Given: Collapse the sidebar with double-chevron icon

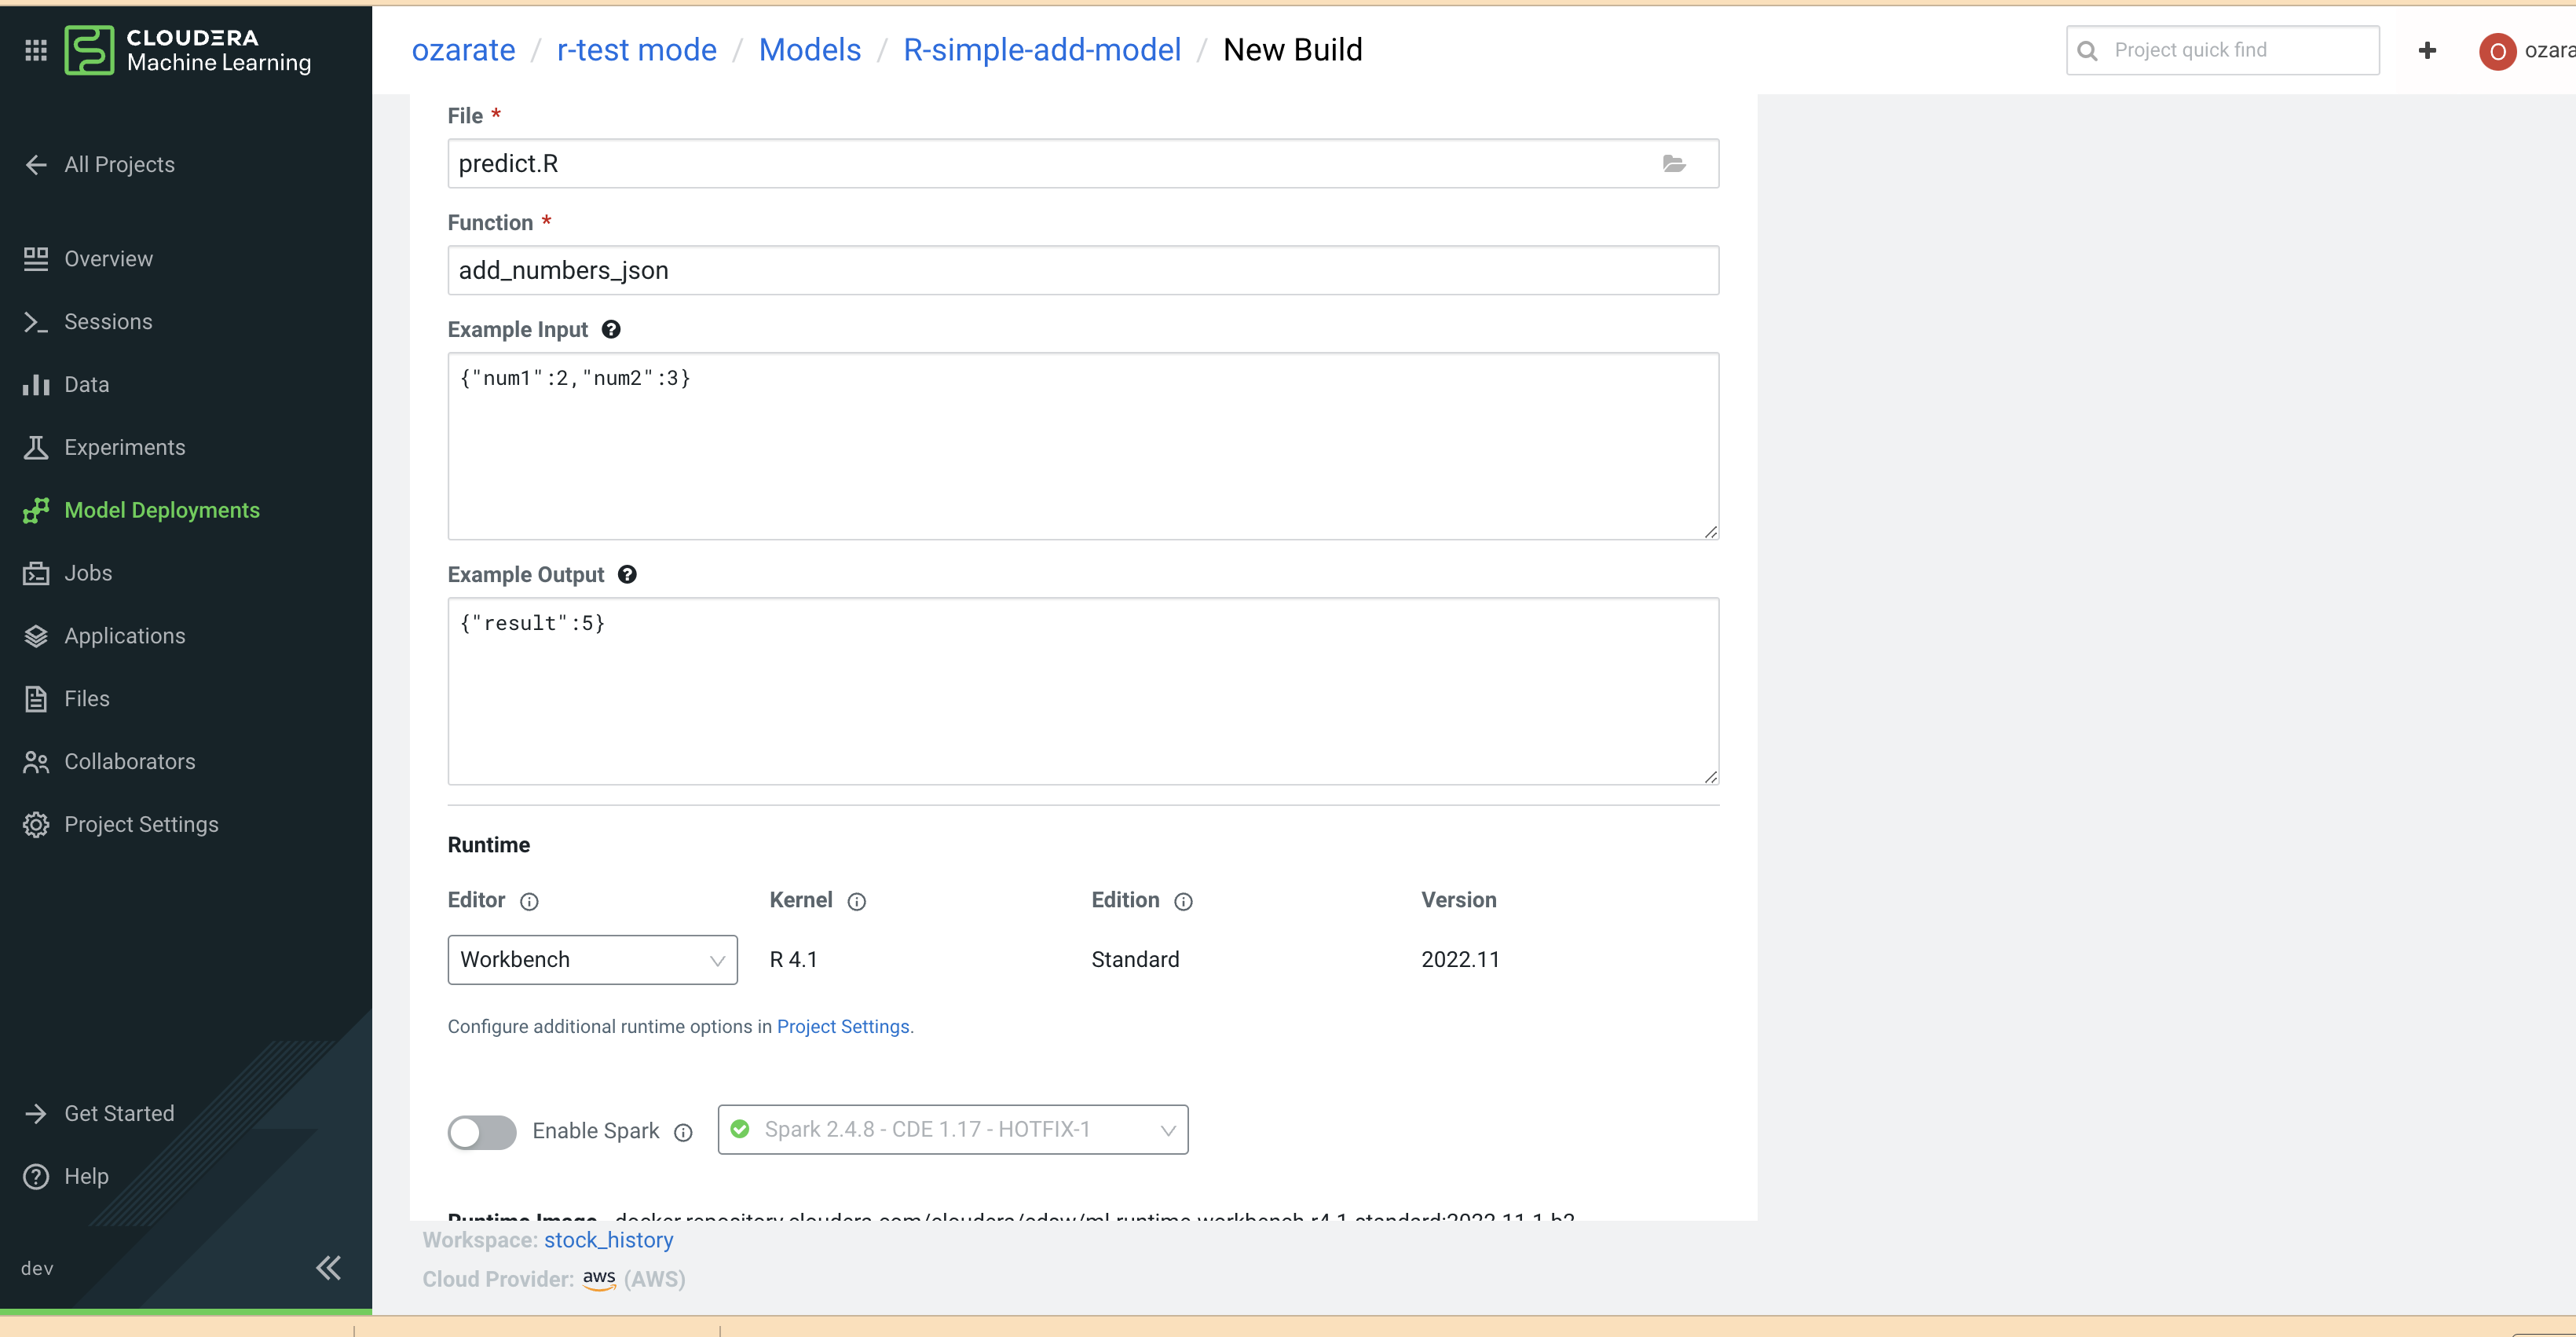Looking at the screenshot, I should point(328,1268).
